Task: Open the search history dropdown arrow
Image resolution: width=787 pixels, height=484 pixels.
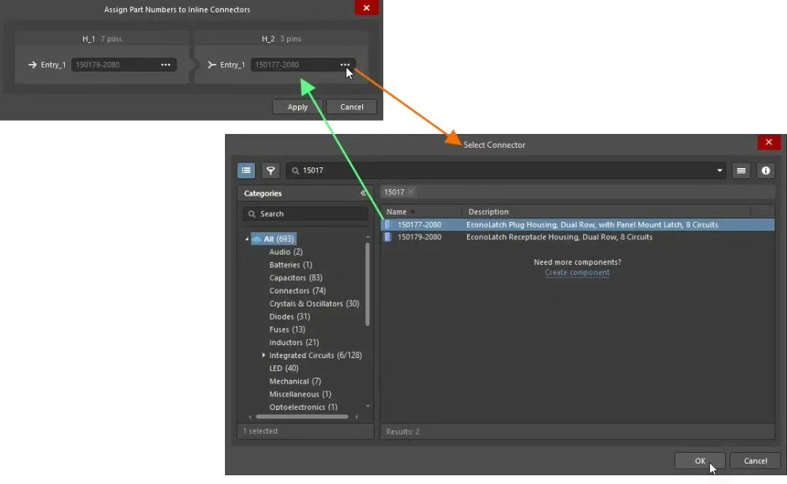Action: [720, 170]
